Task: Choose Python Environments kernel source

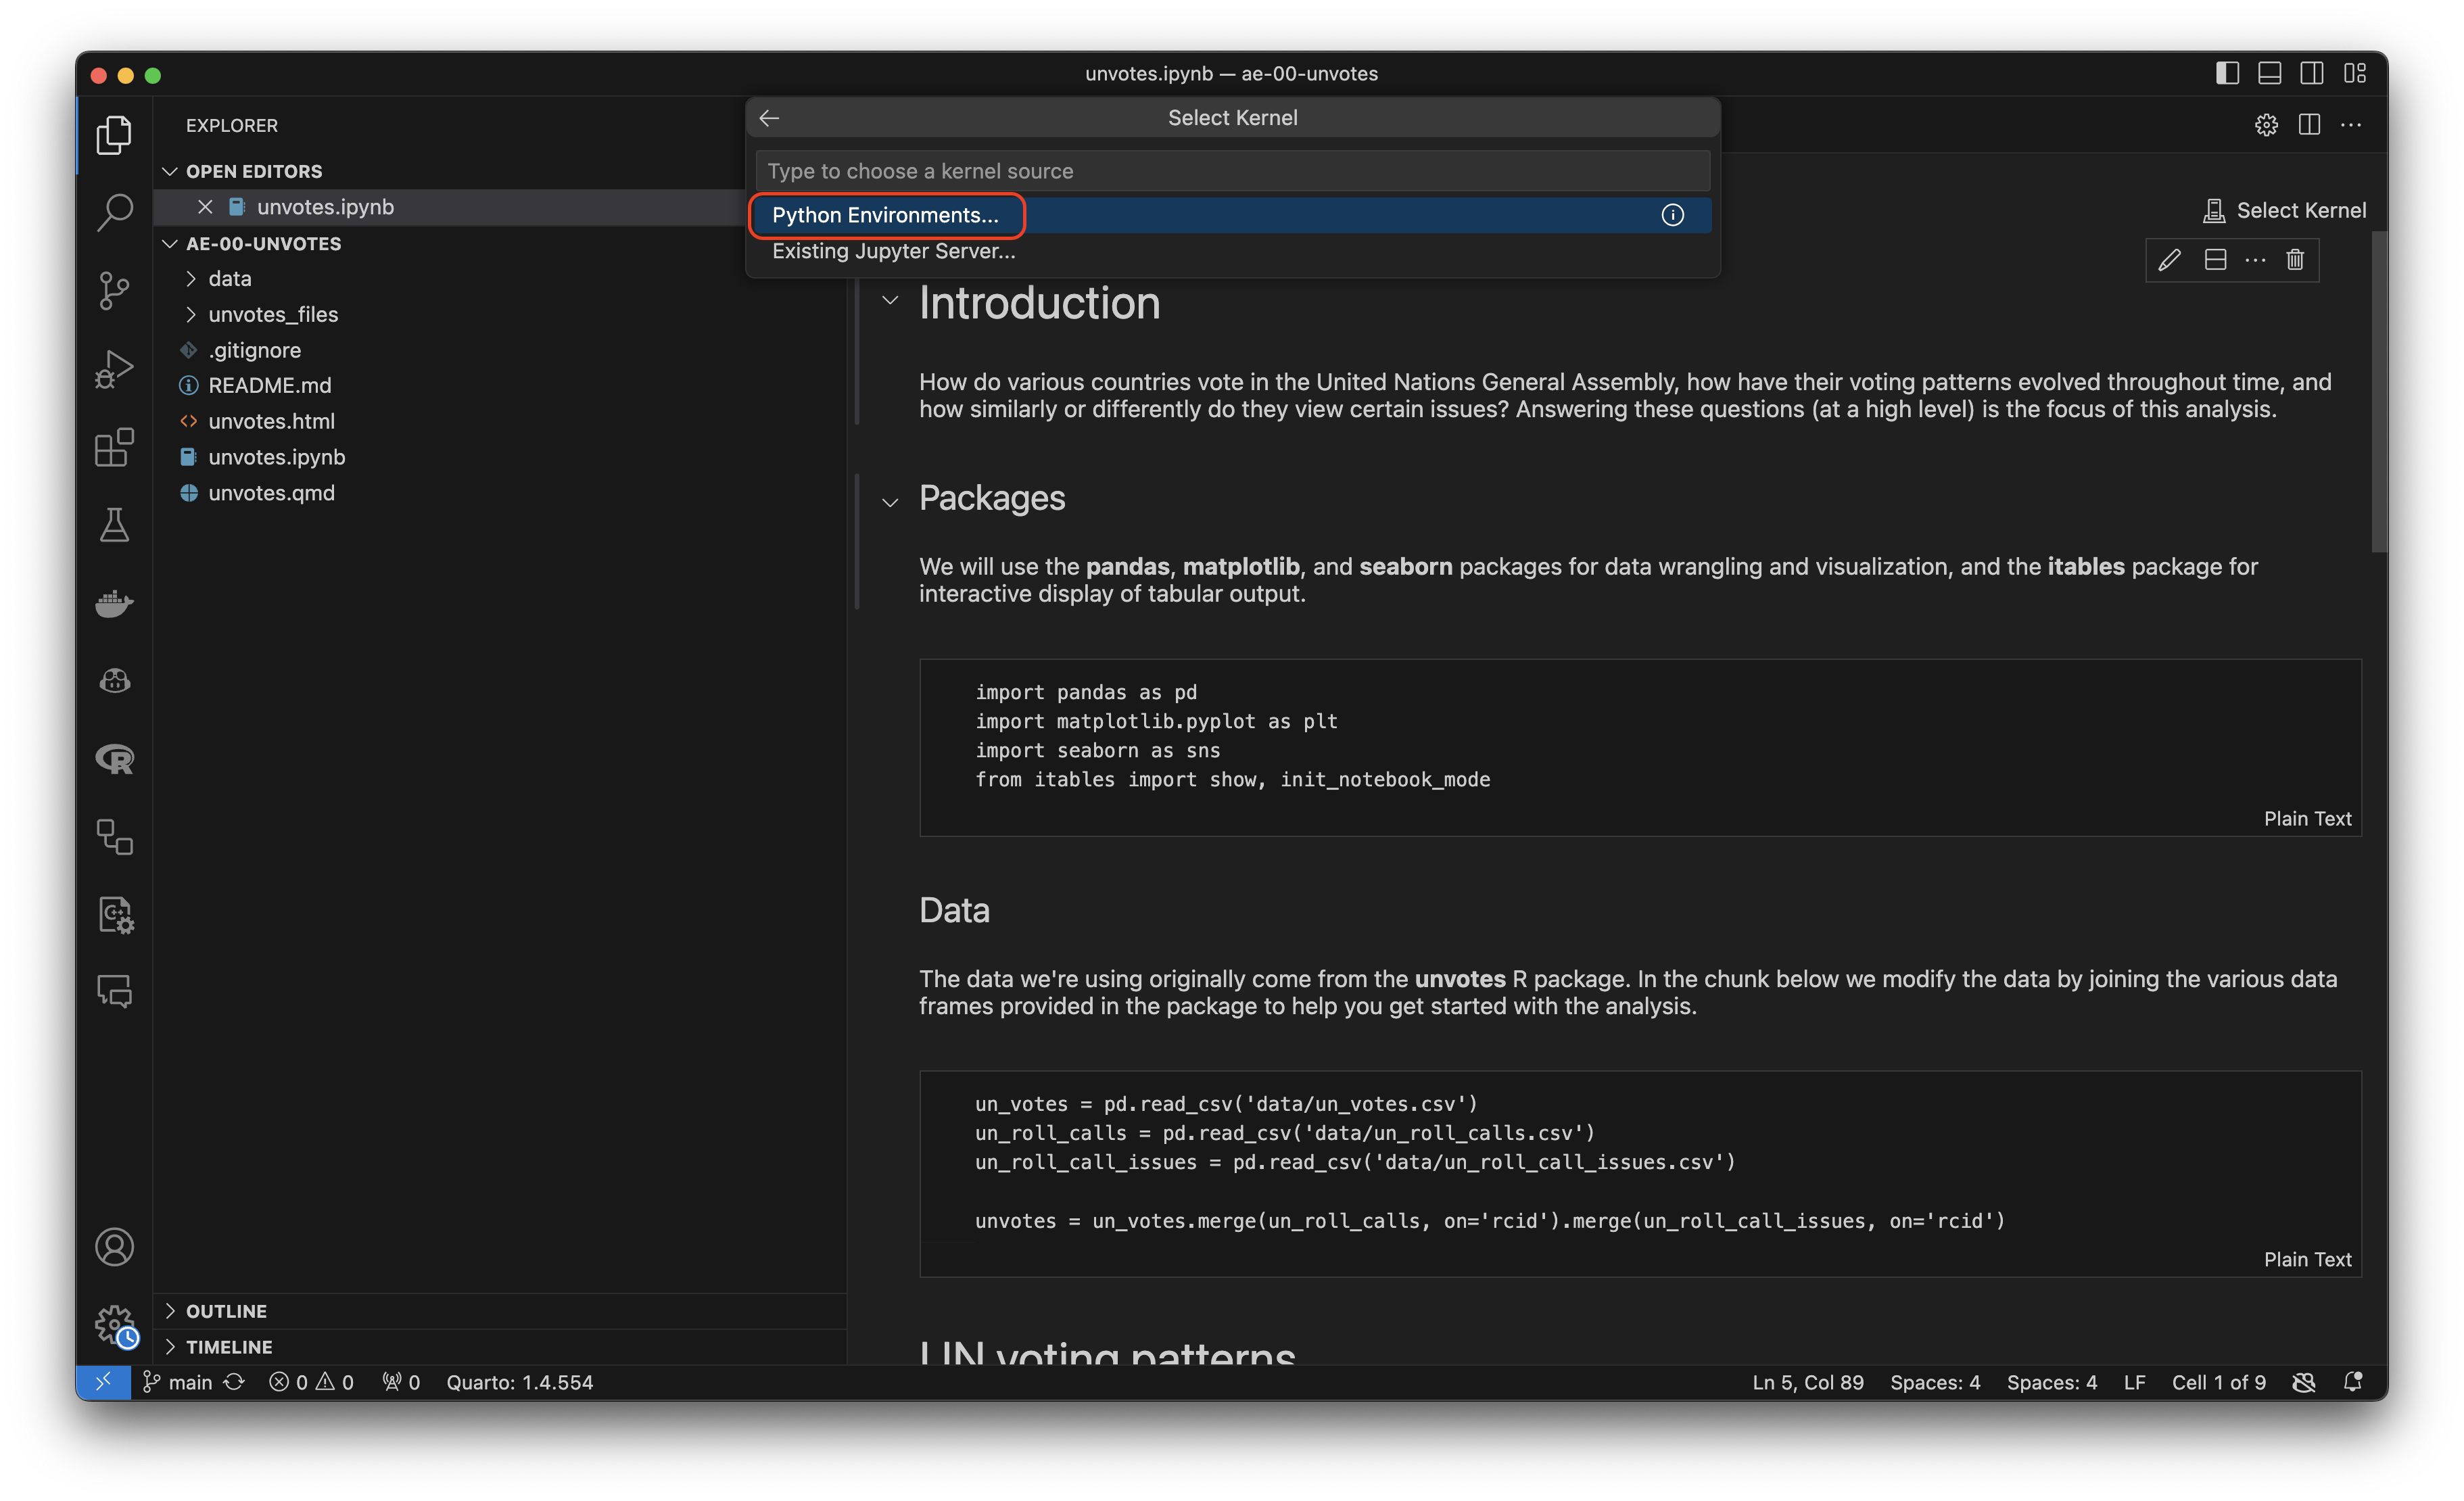Action: pos(885,215)
